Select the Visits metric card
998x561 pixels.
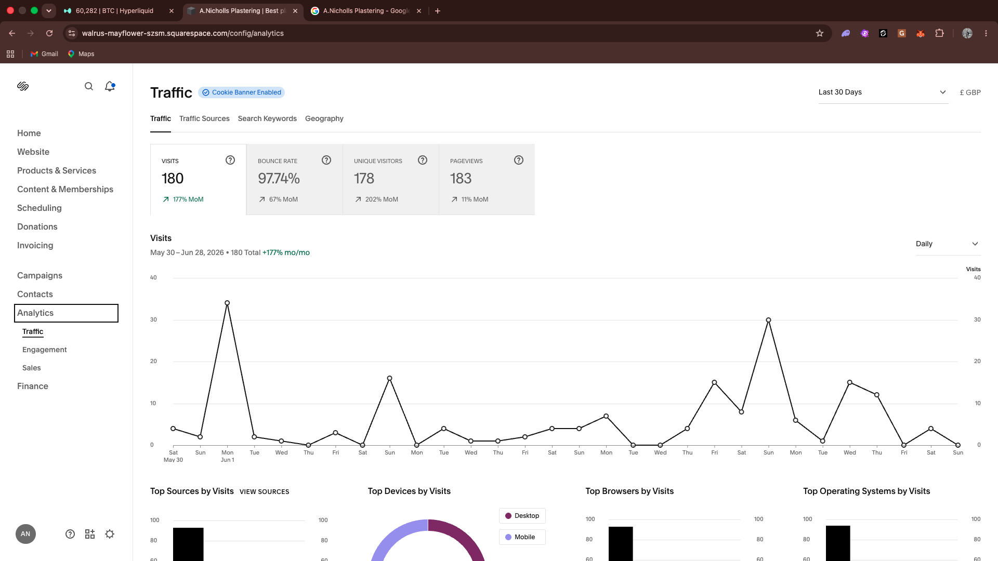pos(198,180)
